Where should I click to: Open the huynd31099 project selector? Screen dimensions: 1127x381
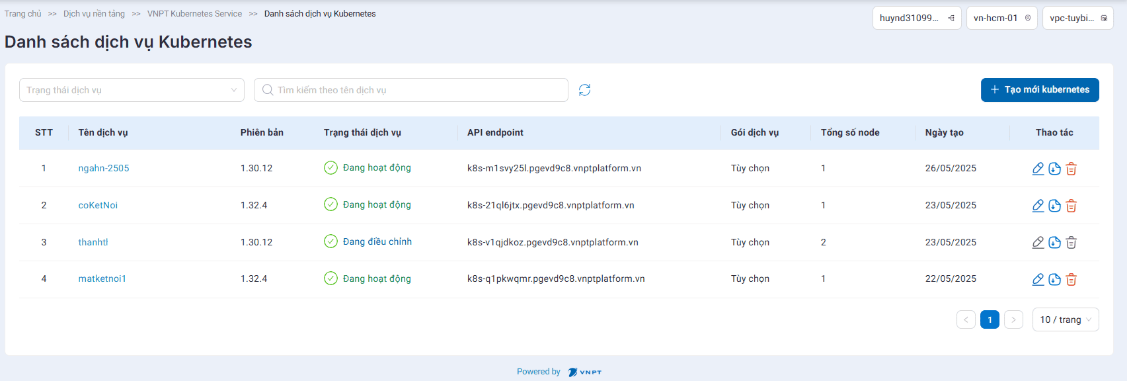pyautogui.click(x=916, y=18)
